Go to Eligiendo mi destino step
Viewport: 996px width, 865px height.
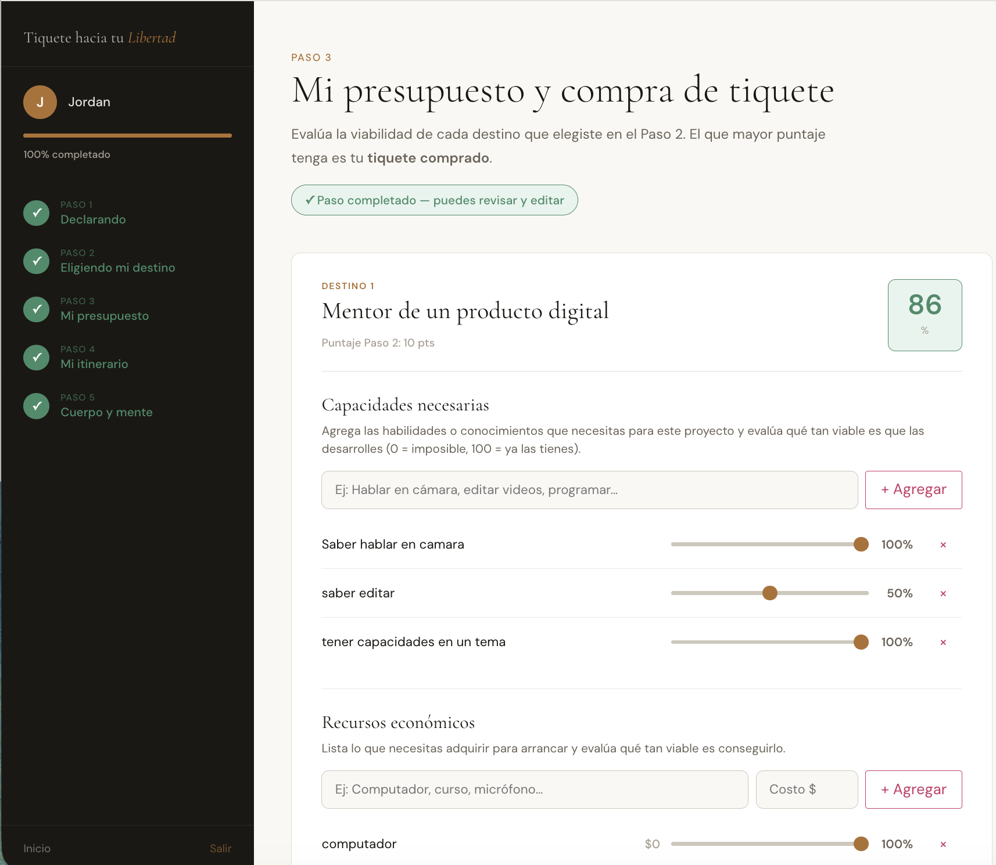pos(118,268)
